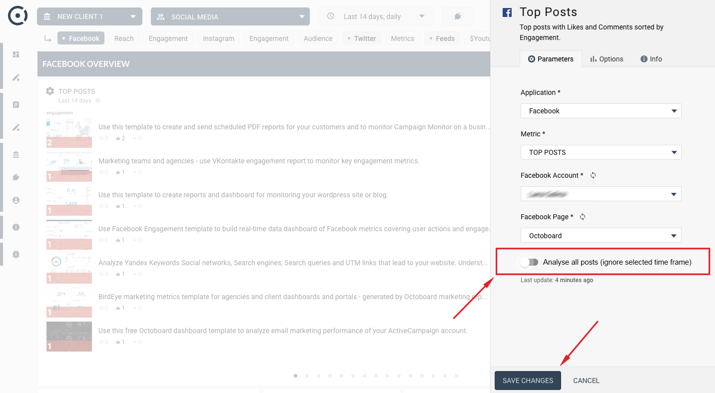Viewport: 715px width, 393px height.
Task: Click the comments icon on the VKontakte post
Action: click(101, 172)
